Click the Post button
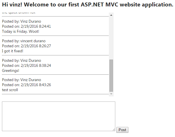This screenshot has height=137, width=175. [122, 130]
